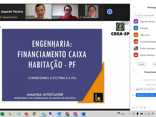Open the remote desktop taskbar icon
Viewport: 156px width, 117px height.
(51, 114)
